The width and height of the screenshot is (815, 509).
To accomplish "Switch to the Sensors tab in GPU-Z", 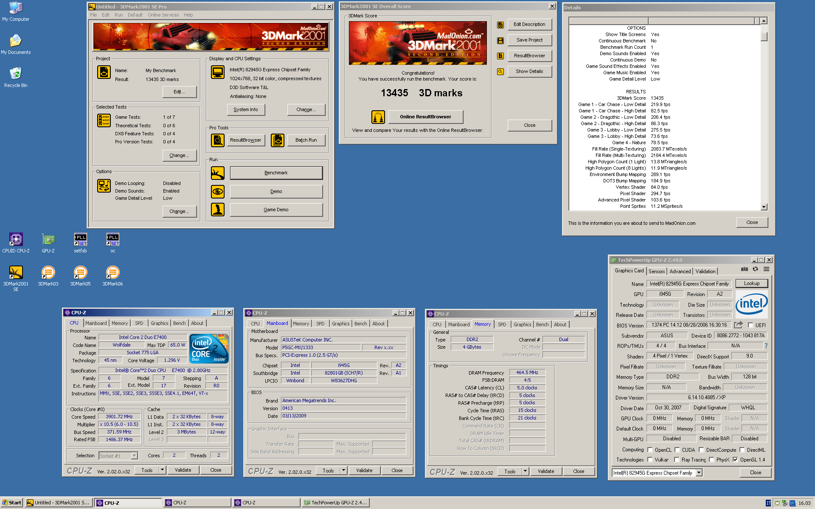I will pyautogui.click(x=657, y=271).
